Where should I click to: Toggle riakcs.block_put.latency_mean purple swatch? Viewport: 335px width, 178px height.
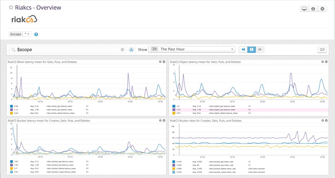11,110
